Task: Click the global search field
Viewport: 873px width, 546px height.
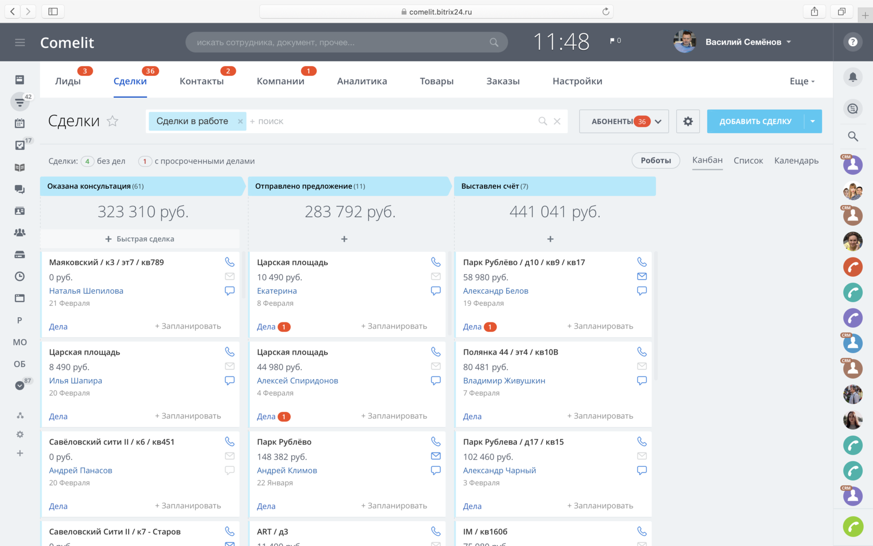Action: (x=347, y=42)
